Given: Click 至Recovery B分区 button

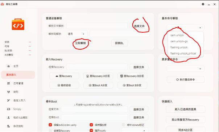Looking at the screenshot, I should pyautogui.click(x=132, y=76).
